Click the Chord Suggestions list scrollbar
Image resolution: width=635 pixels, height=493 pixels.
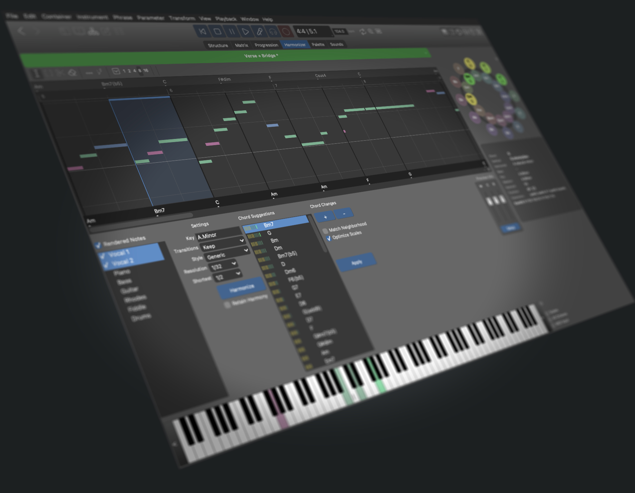tap(317, 233)
